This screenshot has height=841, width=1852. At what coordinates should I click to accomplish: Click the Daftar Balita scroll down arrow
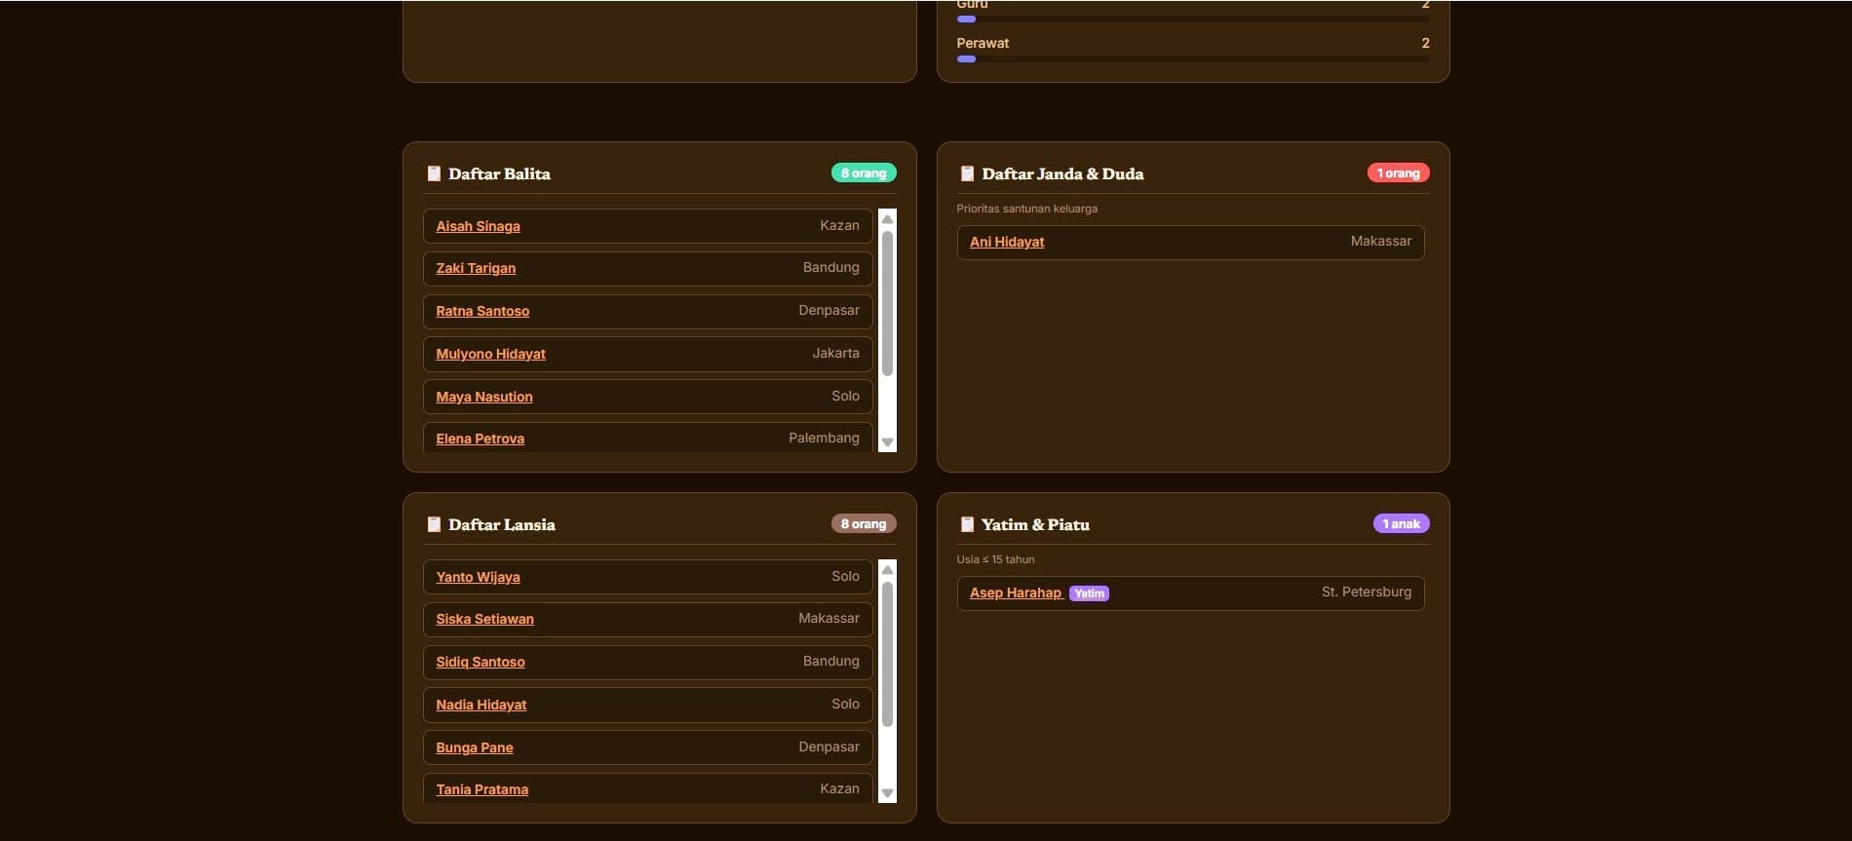[887, 442]
